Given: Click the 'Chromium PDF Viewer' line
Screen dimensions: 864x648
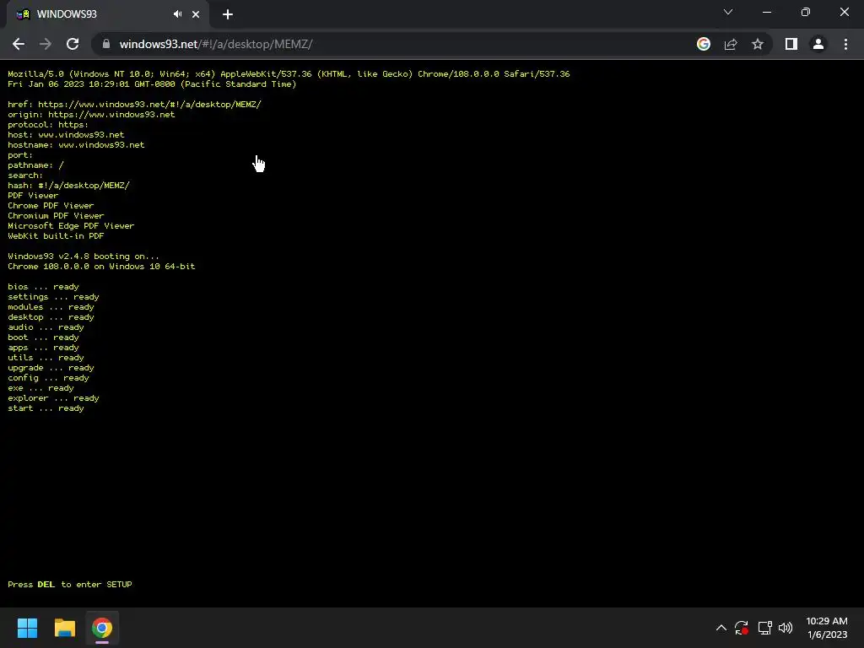Looking at the screenshot, I should (56, 215).
